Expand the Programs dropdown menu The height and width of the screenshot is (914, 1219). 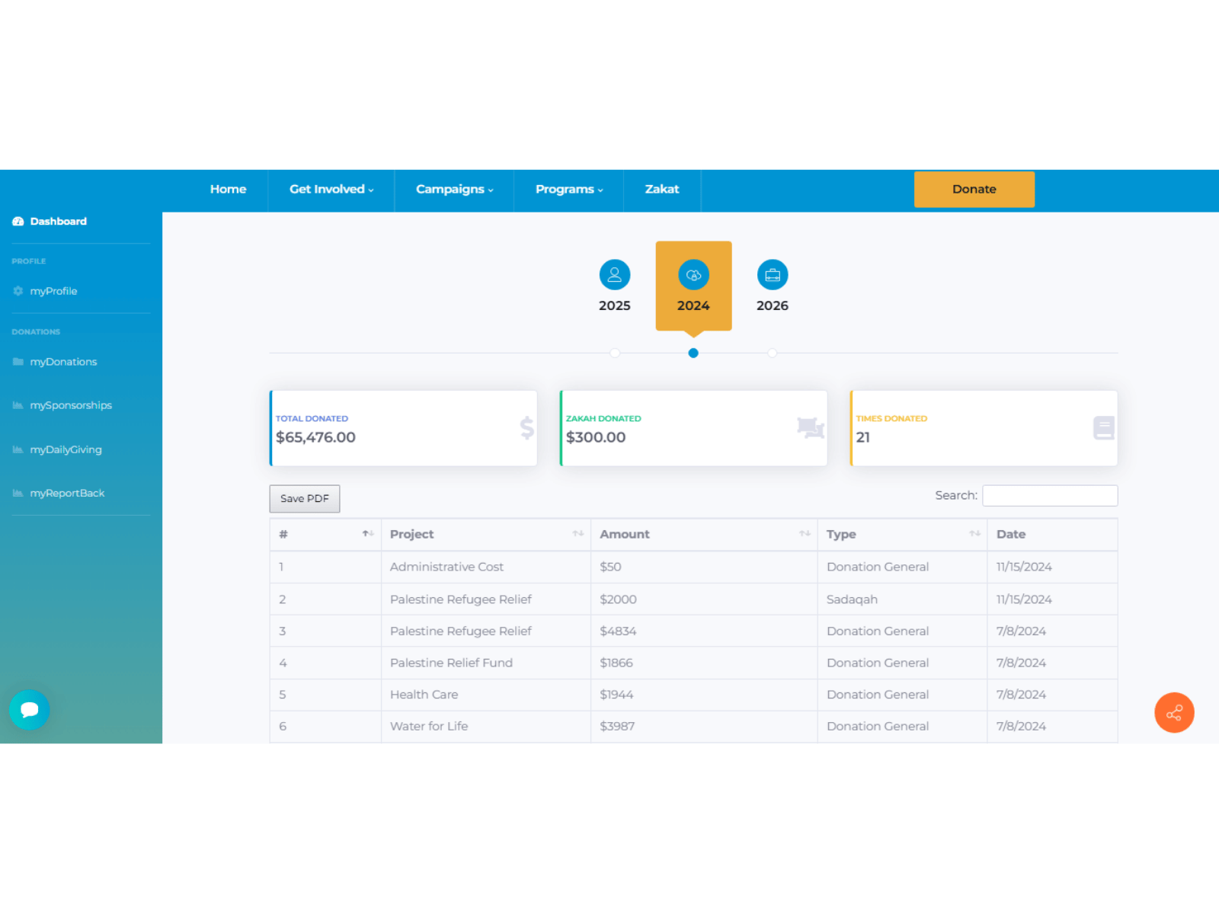coord(569,190)
